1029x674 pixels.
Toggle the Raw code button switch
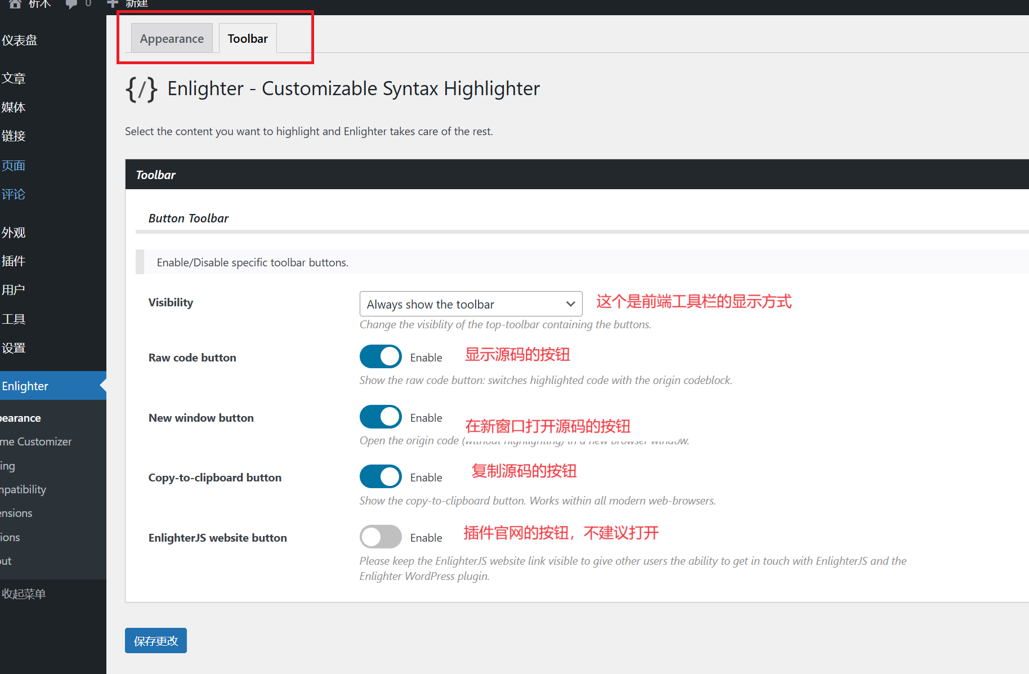coord(381,356)
